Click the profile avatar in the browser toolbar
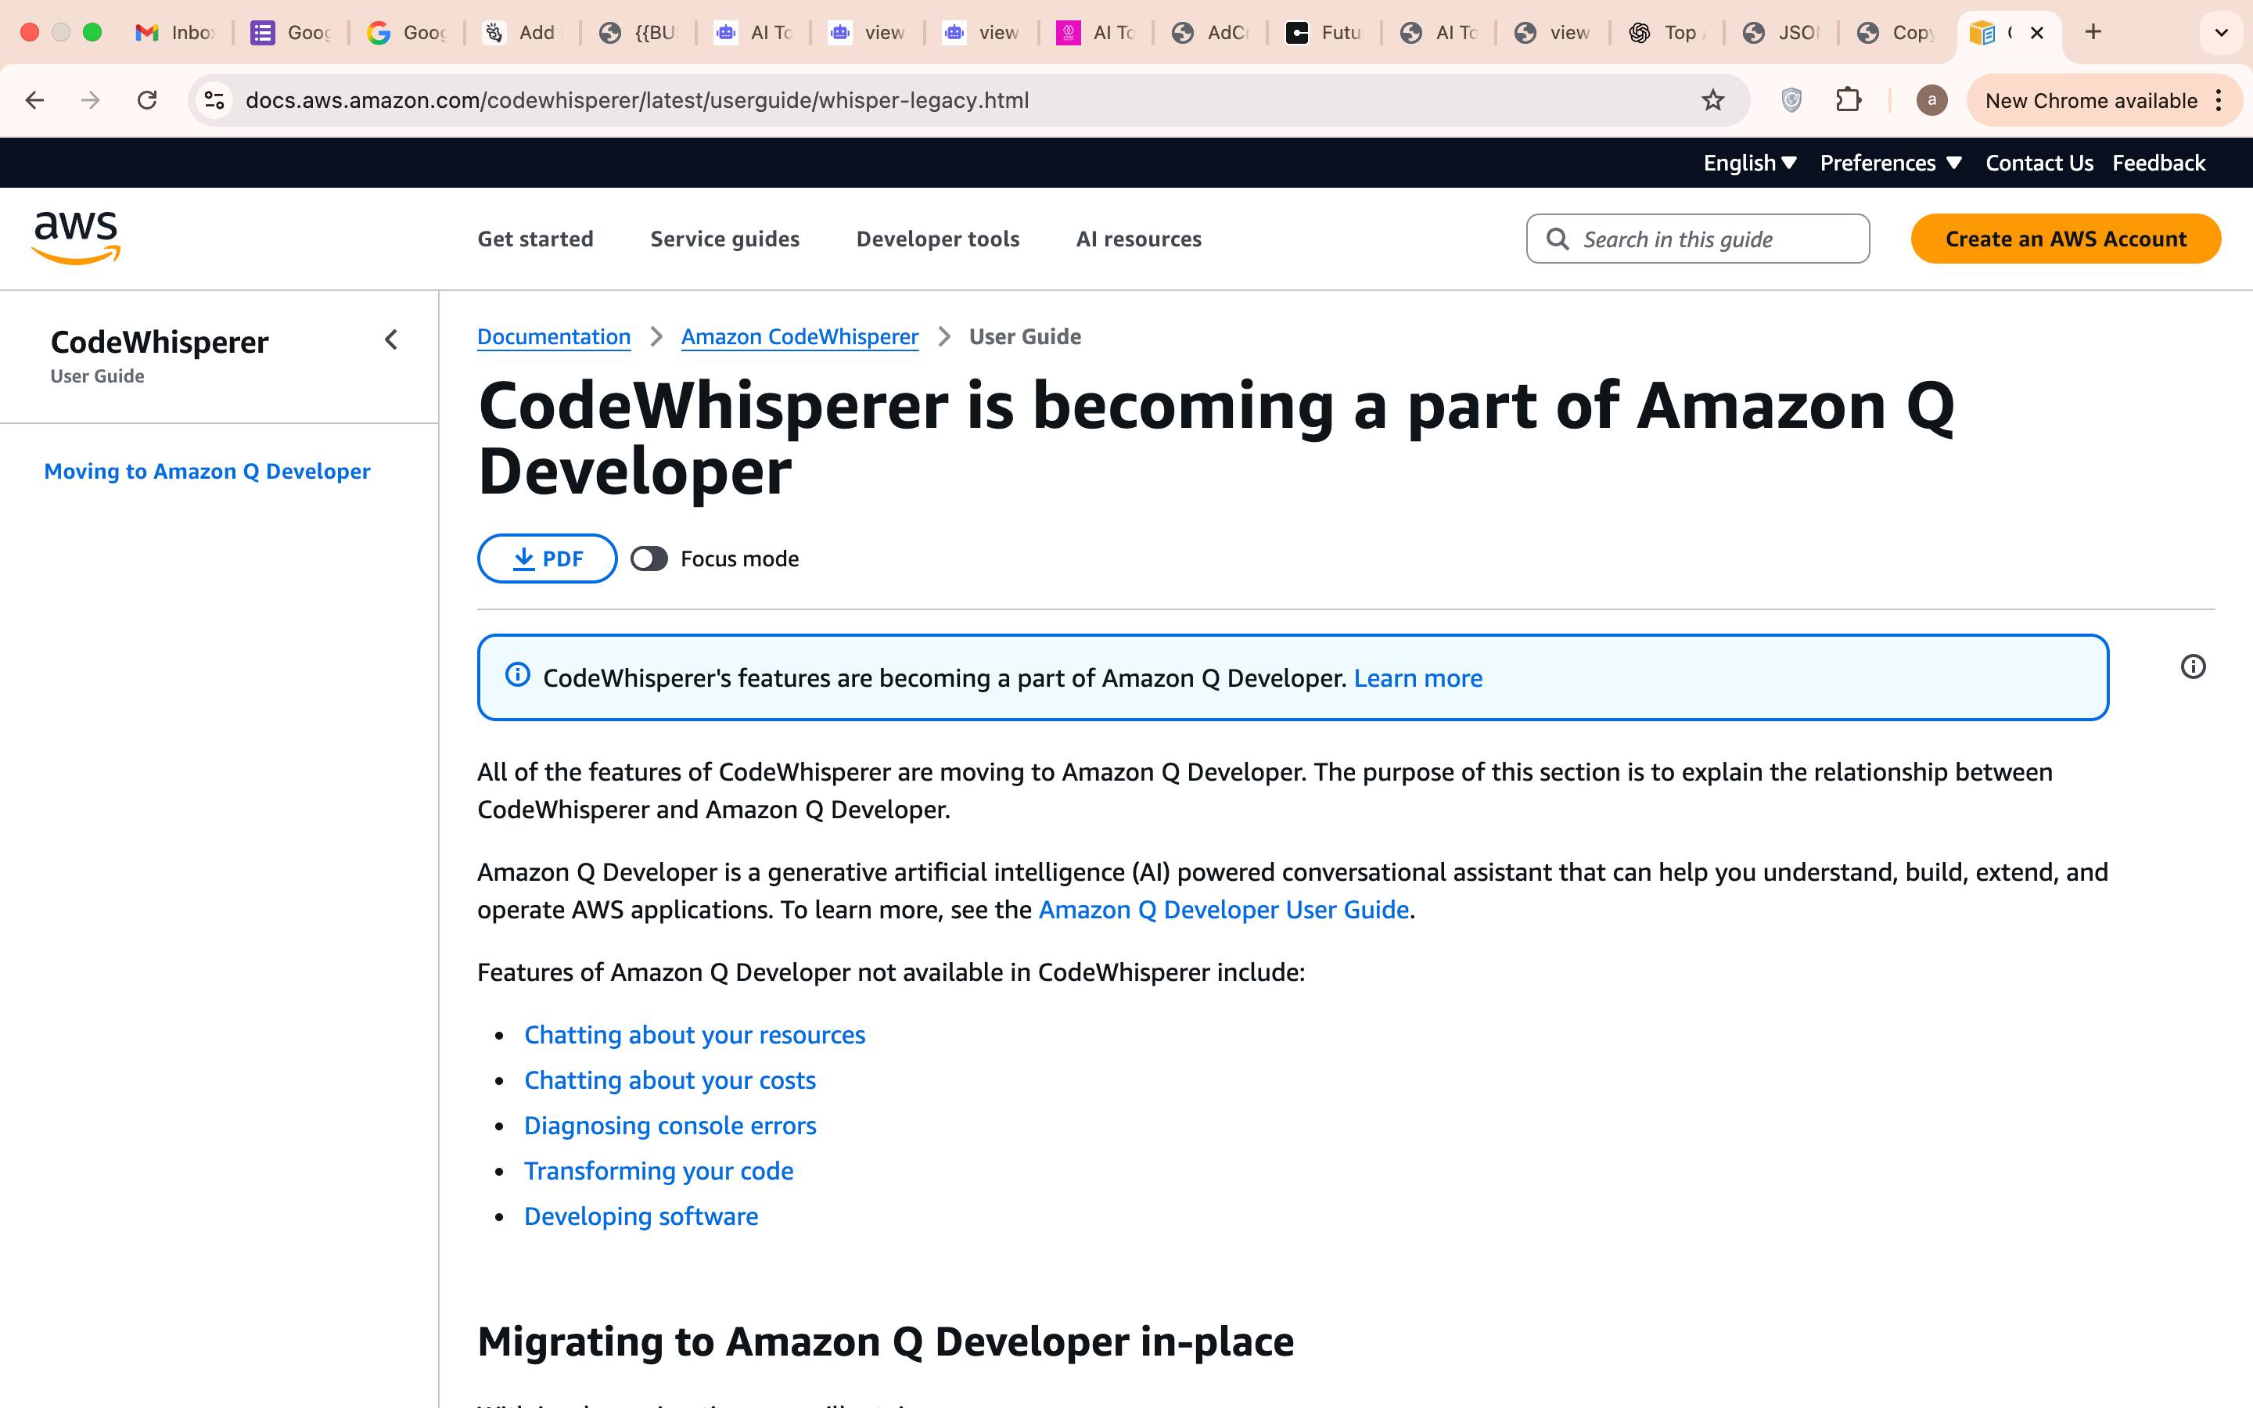The width and height of the screenshot is (2253, 1408). point(1931,99)
